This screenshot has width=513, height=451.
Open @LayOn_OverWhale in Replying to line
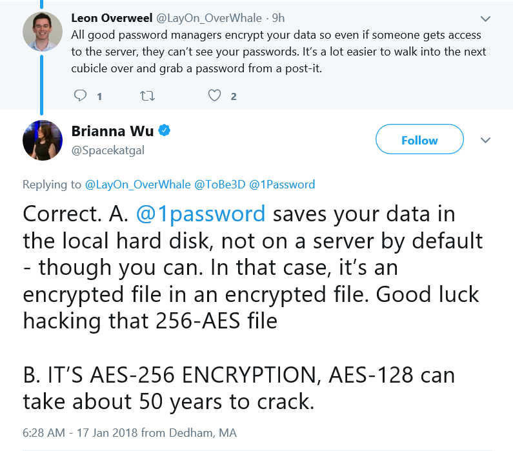(137, 185)
